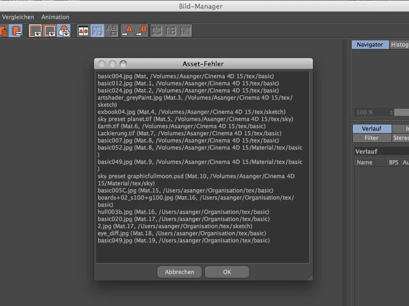Click the exbook04.jpg Mat.4 line
Screen dimensions: 409x306
click(192, 112)
